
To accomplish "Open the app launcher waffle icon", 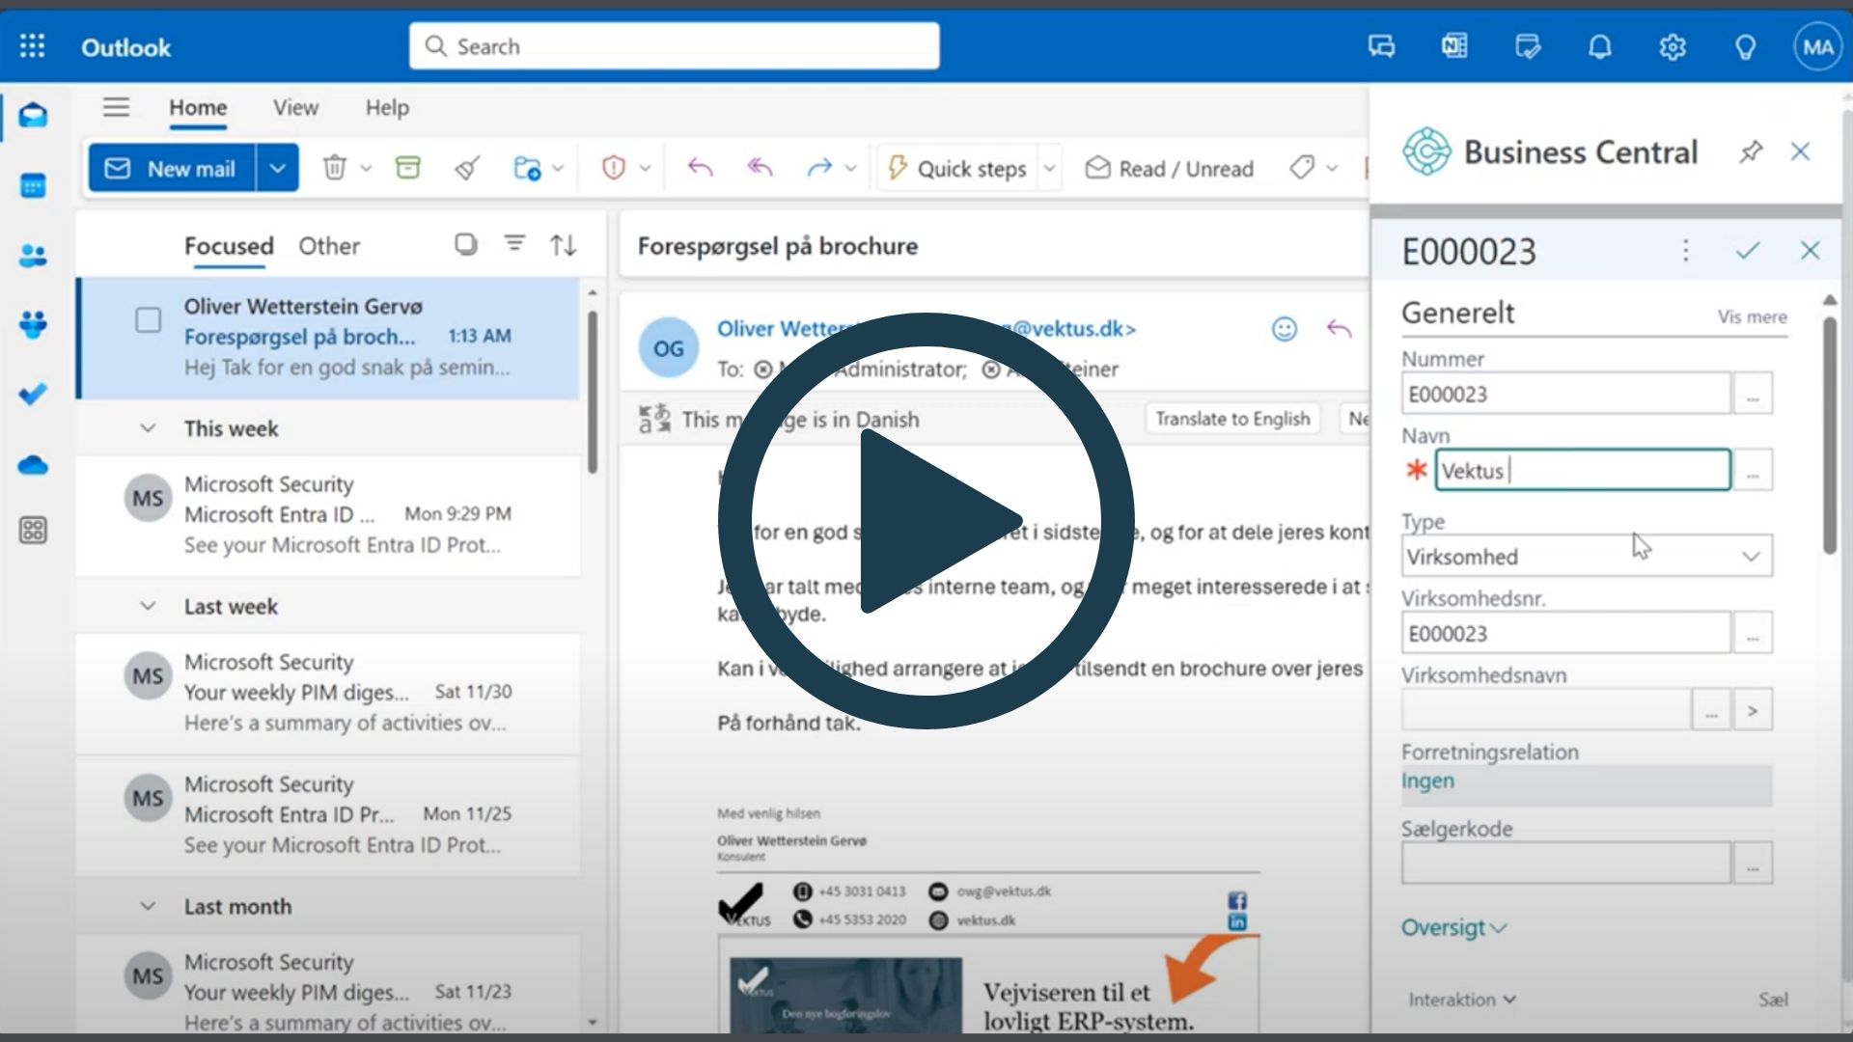I will point(32,46).
